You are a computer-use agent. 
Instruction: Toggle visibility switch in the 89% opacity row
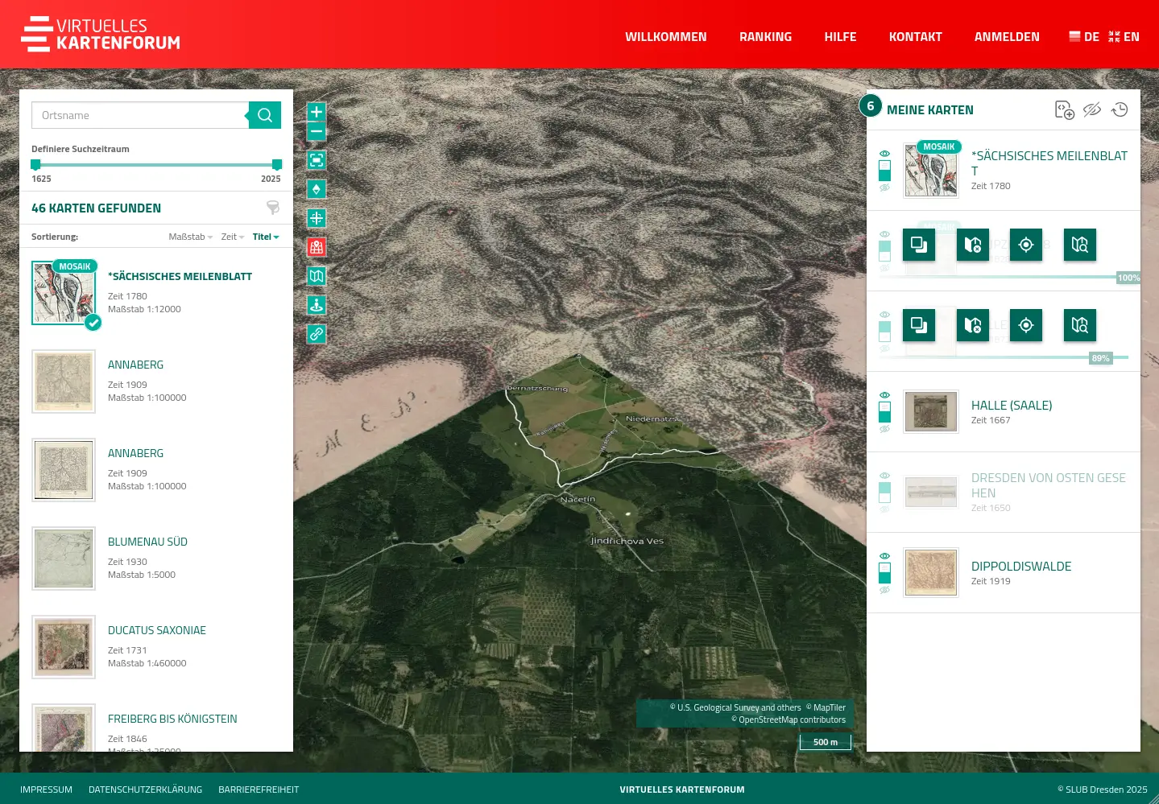884,332
